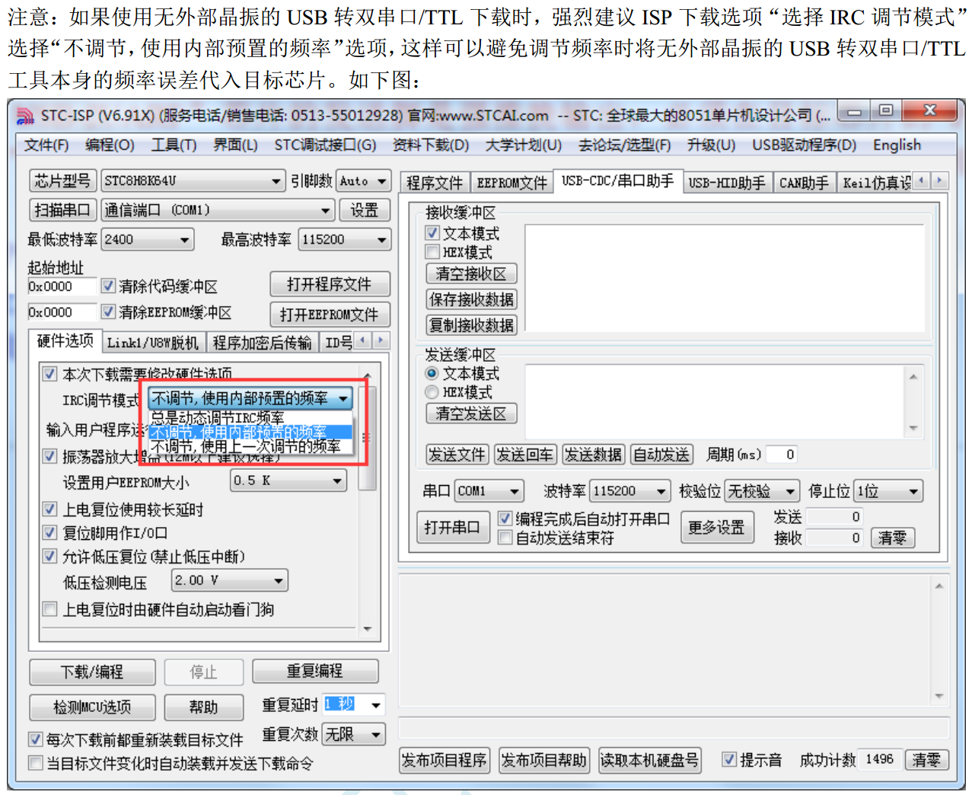The image size is (972, 795).
Task: Toggle 编程完成后自动打开串口 checkbox
Action: pos(504,519)
